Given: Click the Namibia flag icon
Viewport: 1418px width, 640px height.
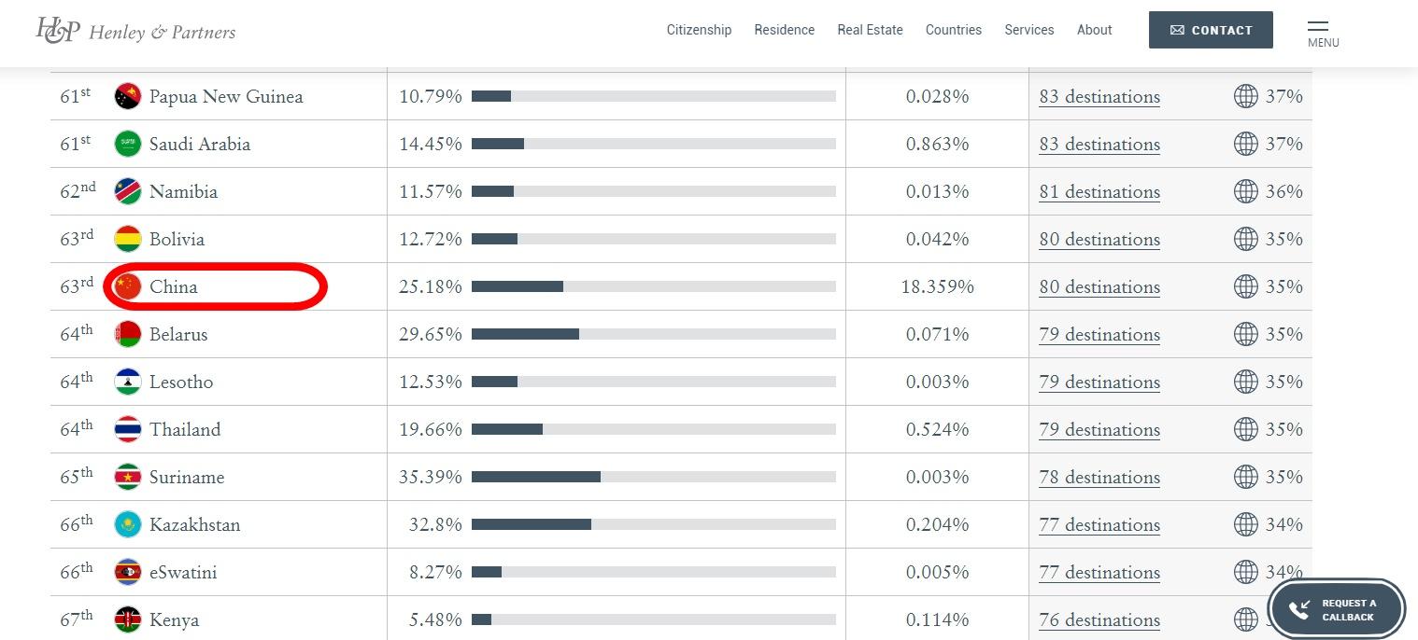Looking at the screenshot, I should (x=127, y=191).
